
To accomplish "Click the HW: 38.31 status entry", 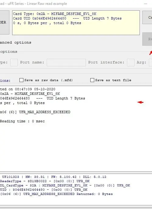I will (x=35, y=177).
